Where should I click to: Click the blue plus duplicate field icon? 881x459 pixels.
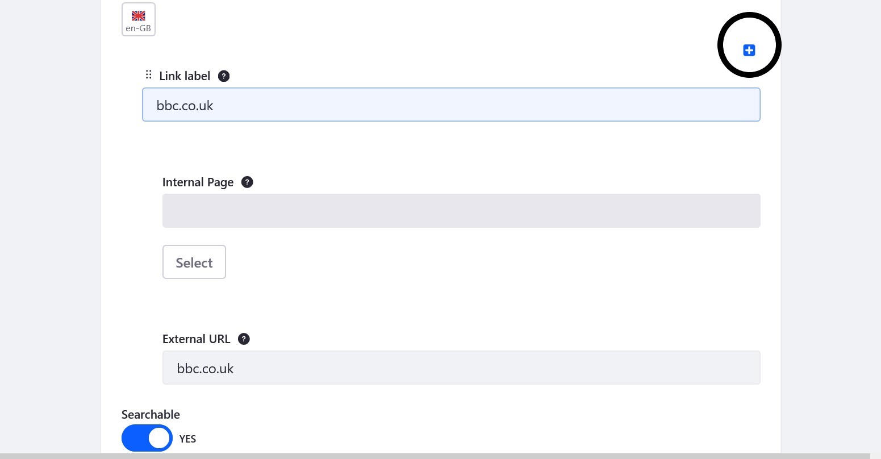749,51
